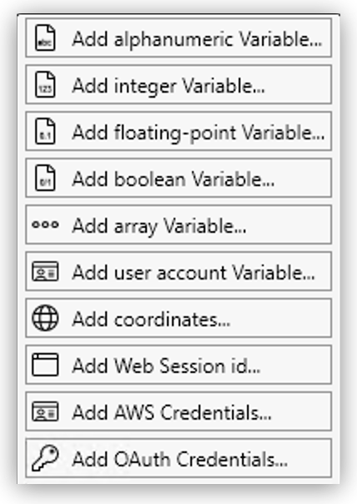Choose Add array Variable... item
The image size is (357, 504).
[x=178, y=224]
